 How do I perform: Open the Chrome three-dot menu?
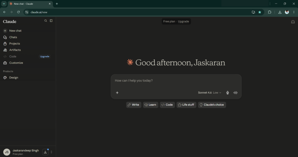(x=294, y=12)
